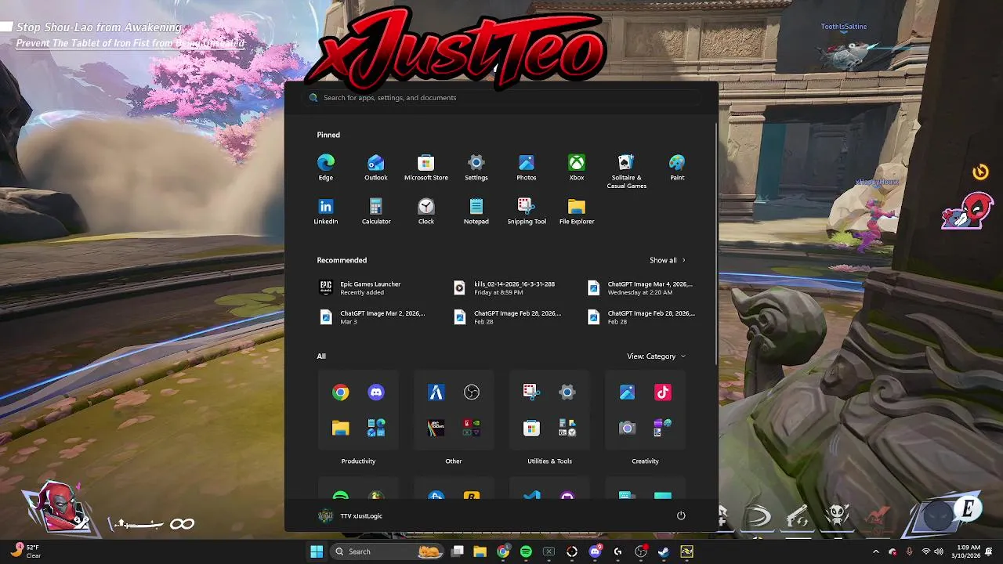1003x564 pixels.
Task: Open more Other apps grouped icon
Action: pos(472,428)
